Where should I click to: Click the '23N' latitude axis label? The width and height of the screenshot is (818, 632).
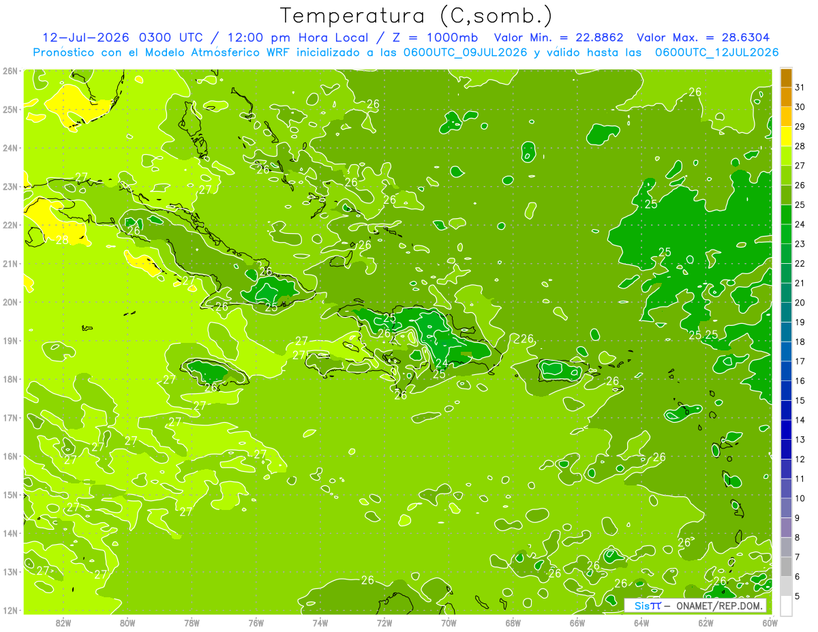pos(10,186)
